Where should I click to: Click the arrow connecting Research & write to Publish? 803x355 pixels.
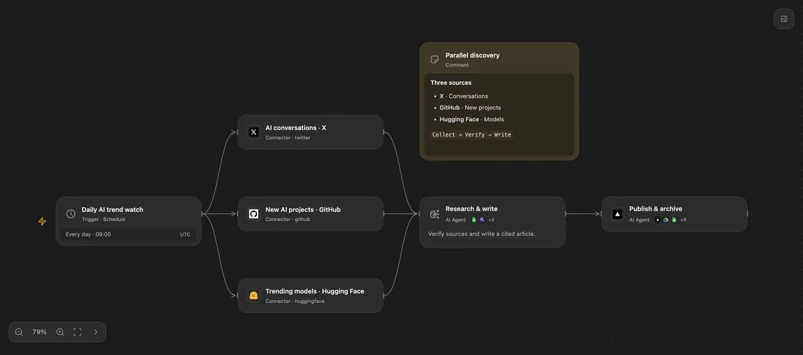click(583, 214)
